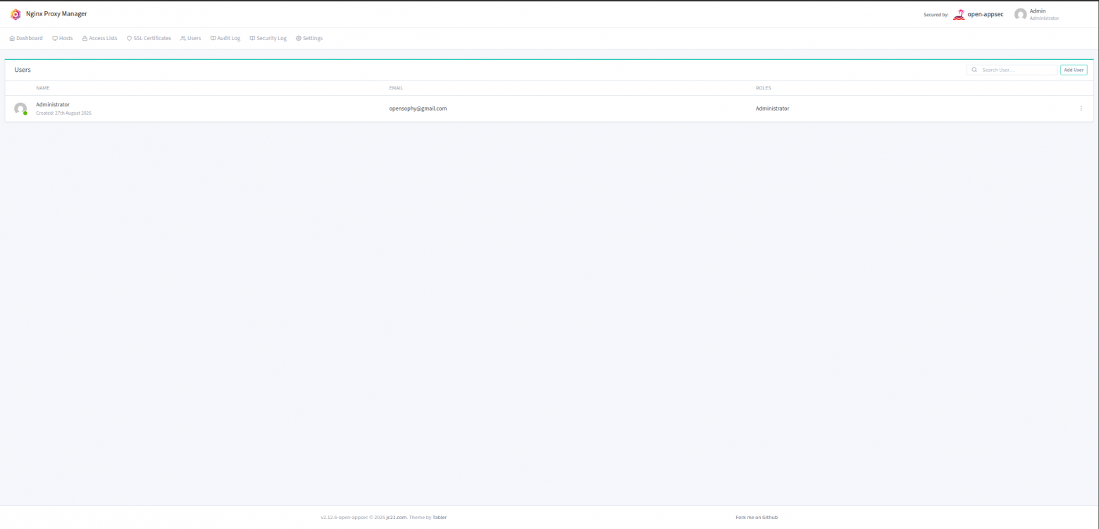
Task: Click the magnifier icon in the search box
Action: (x=974, y=70)
